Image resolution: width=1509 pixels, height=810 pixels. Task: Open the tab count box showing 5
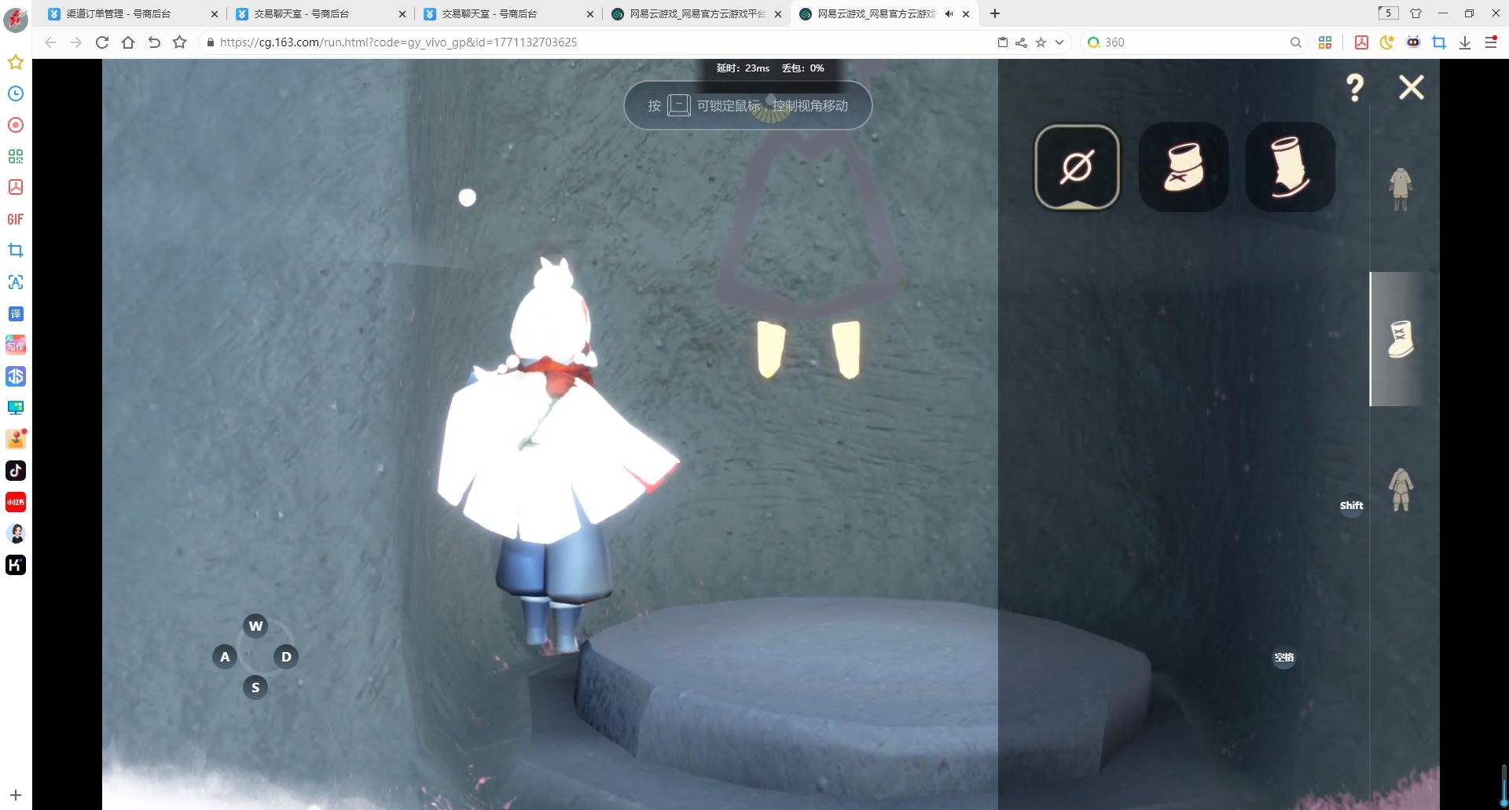(1389, 13)
